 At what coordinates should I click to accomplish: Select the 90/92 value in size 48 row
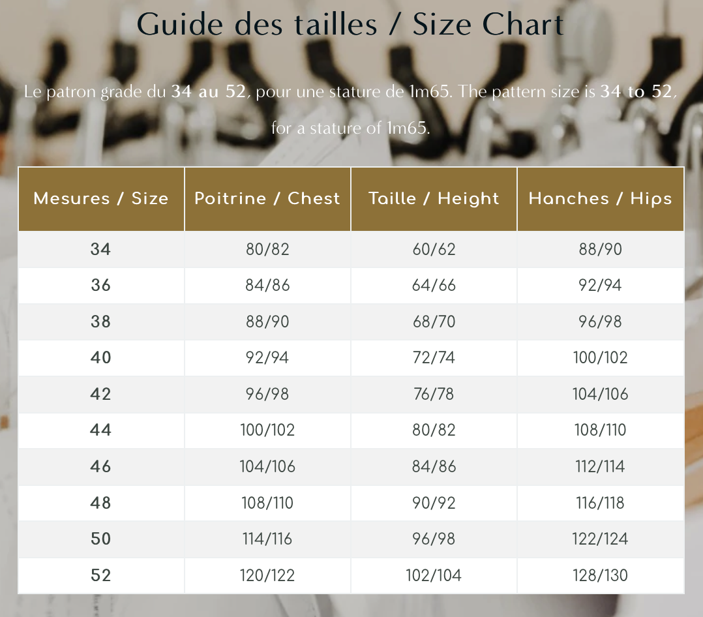(x=434, y=503)
